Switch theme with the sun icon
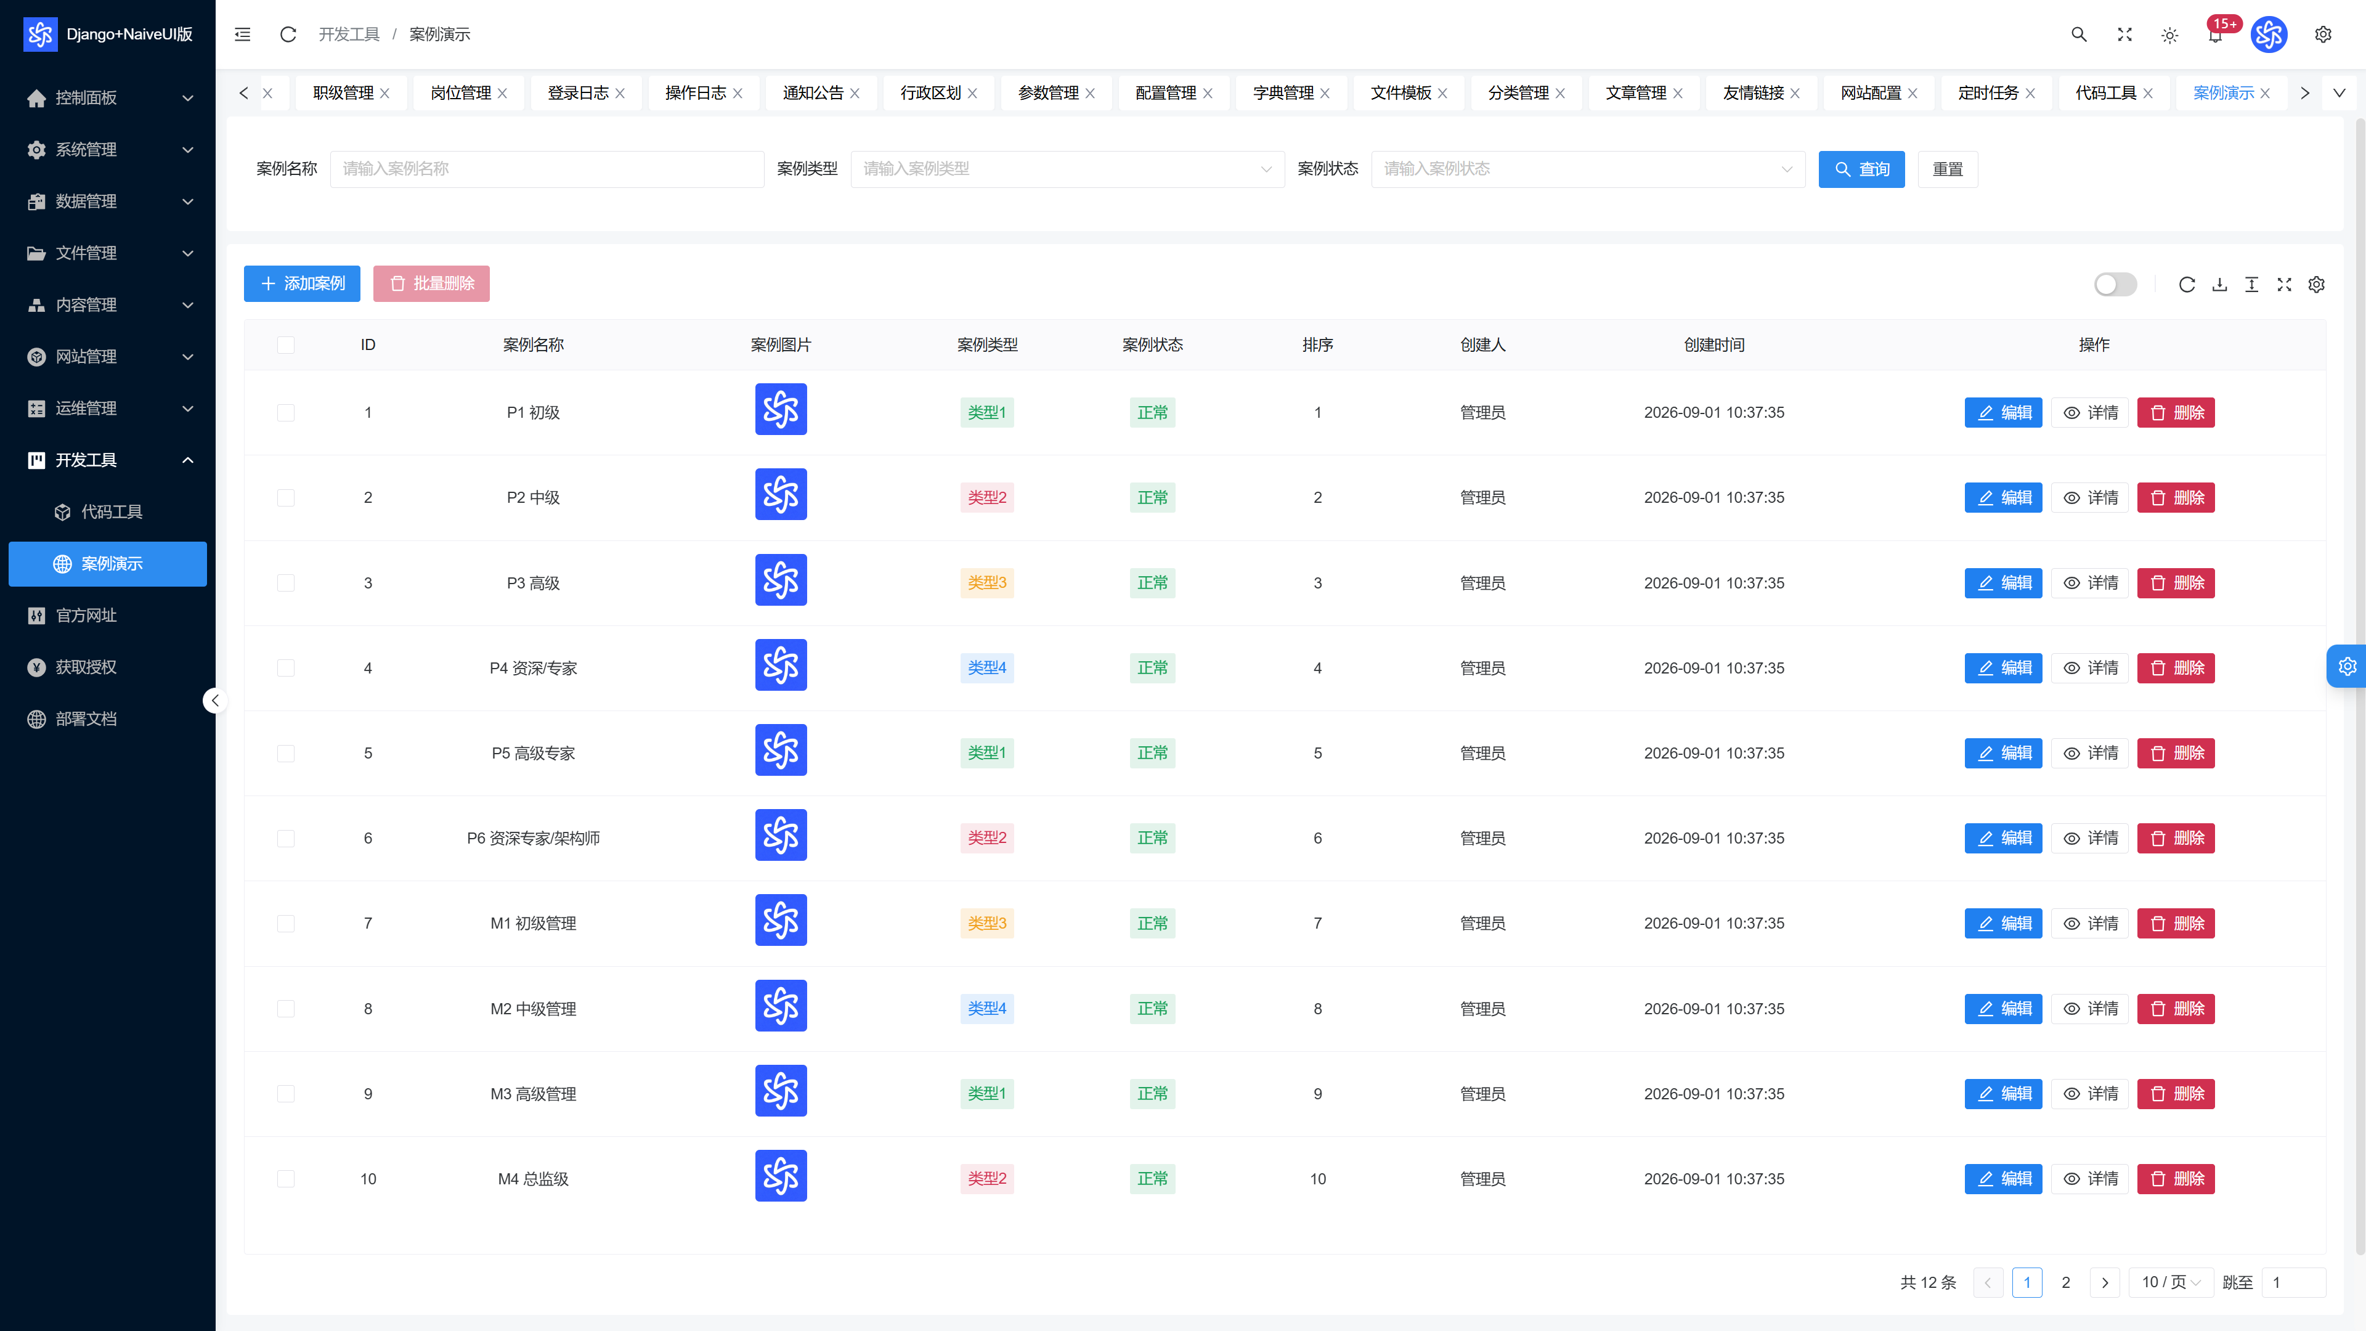This screenshot has height=1331, width=2366. click(x=2169, y=35)
